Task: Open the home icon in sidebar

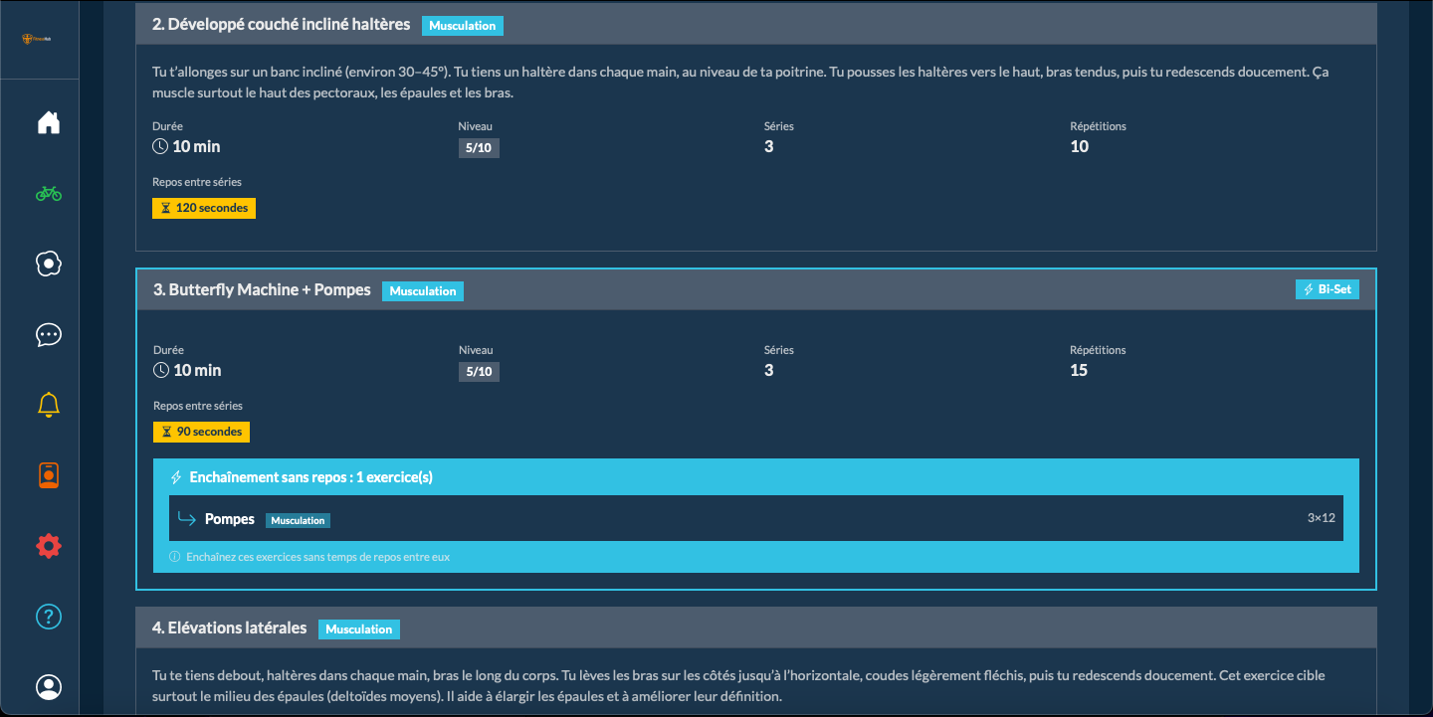Action: pyautogui.click(x=49, y=123)
